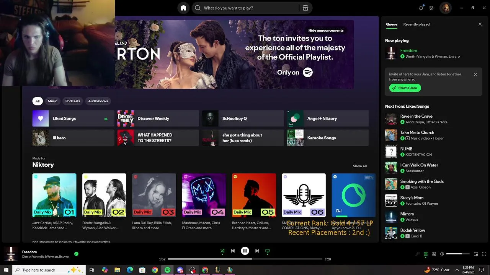Go to Spotify Home via house icon
This screenshot has height=275, width=490.
[183, 8]
